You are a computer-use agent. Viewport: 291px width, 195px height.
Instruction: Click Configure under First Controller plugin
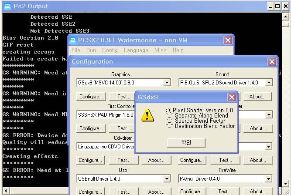[x=91, y=128]
